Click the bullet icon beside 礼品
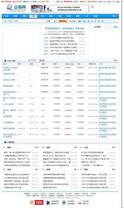This screenshot has width=124, height=208. (x=81, y=147)
